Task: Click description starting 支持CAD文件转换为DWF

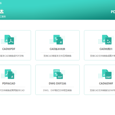Action: pyautogui.click(x=103, y=90)
